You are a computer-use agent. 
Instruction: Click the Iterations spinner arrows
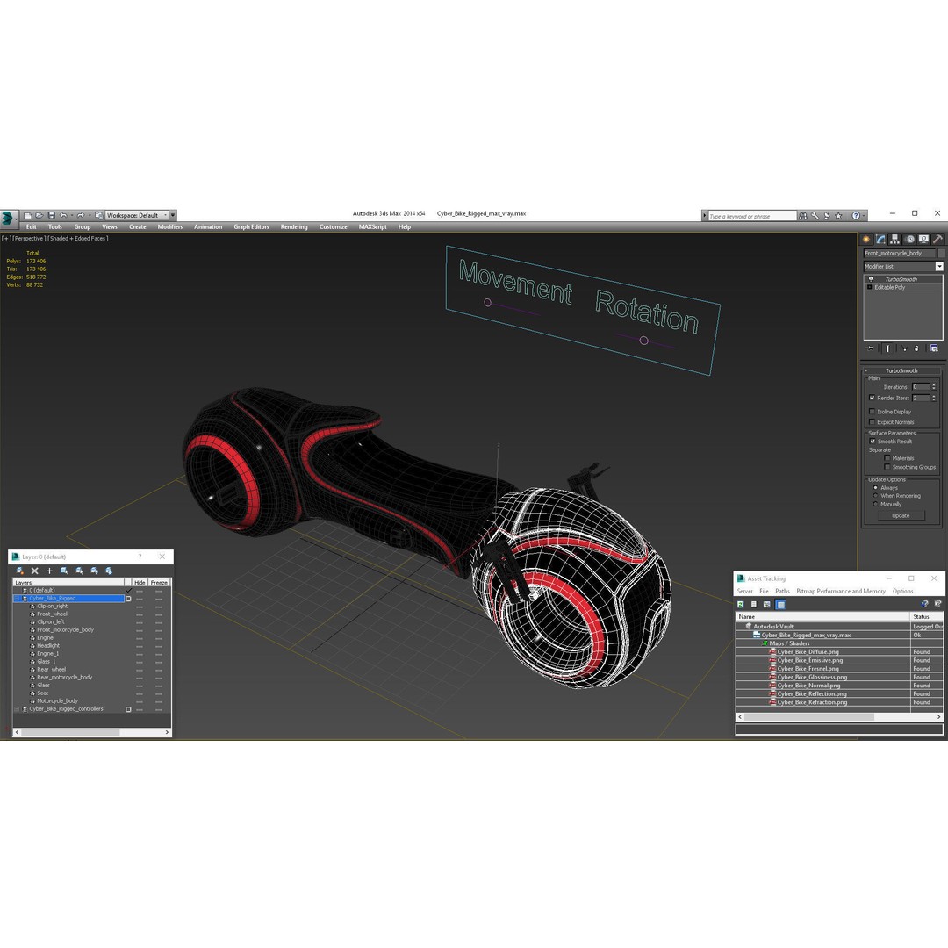click(934, 387)
